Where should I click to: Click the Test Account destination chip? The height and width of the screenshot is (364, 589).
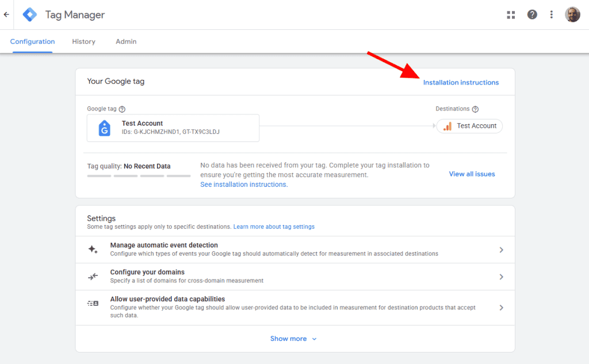(469, 126)
